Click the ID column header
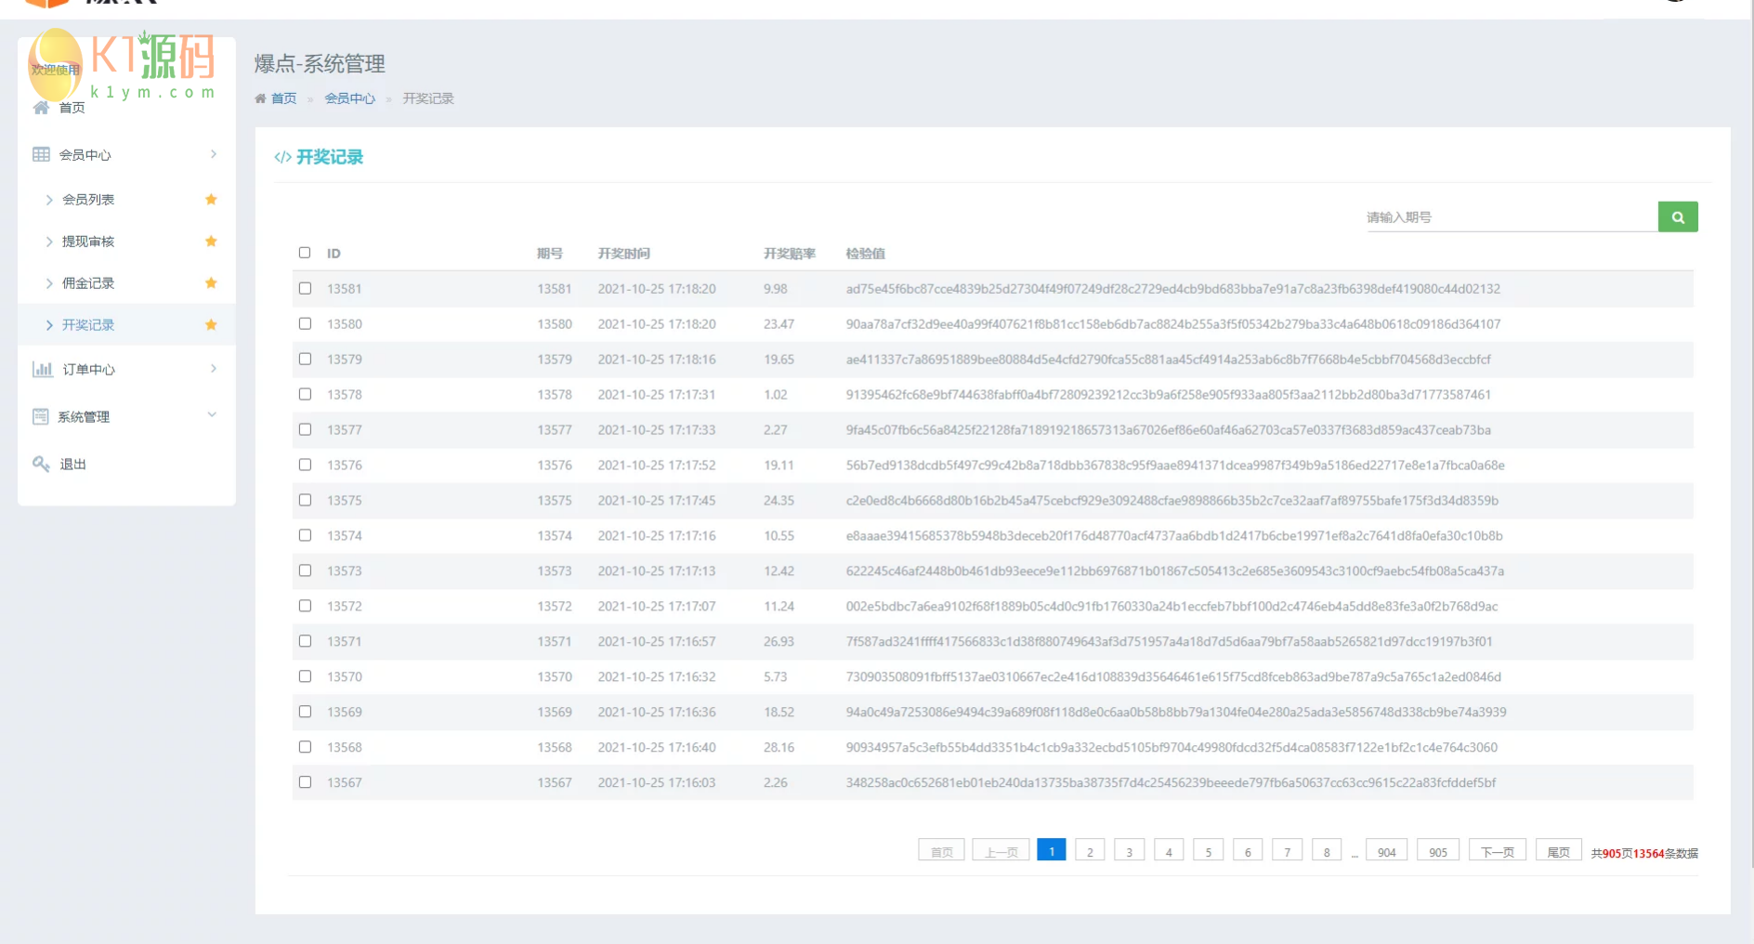The width and height of the screenshot is (1754, 944). click(x=334, y=254)
